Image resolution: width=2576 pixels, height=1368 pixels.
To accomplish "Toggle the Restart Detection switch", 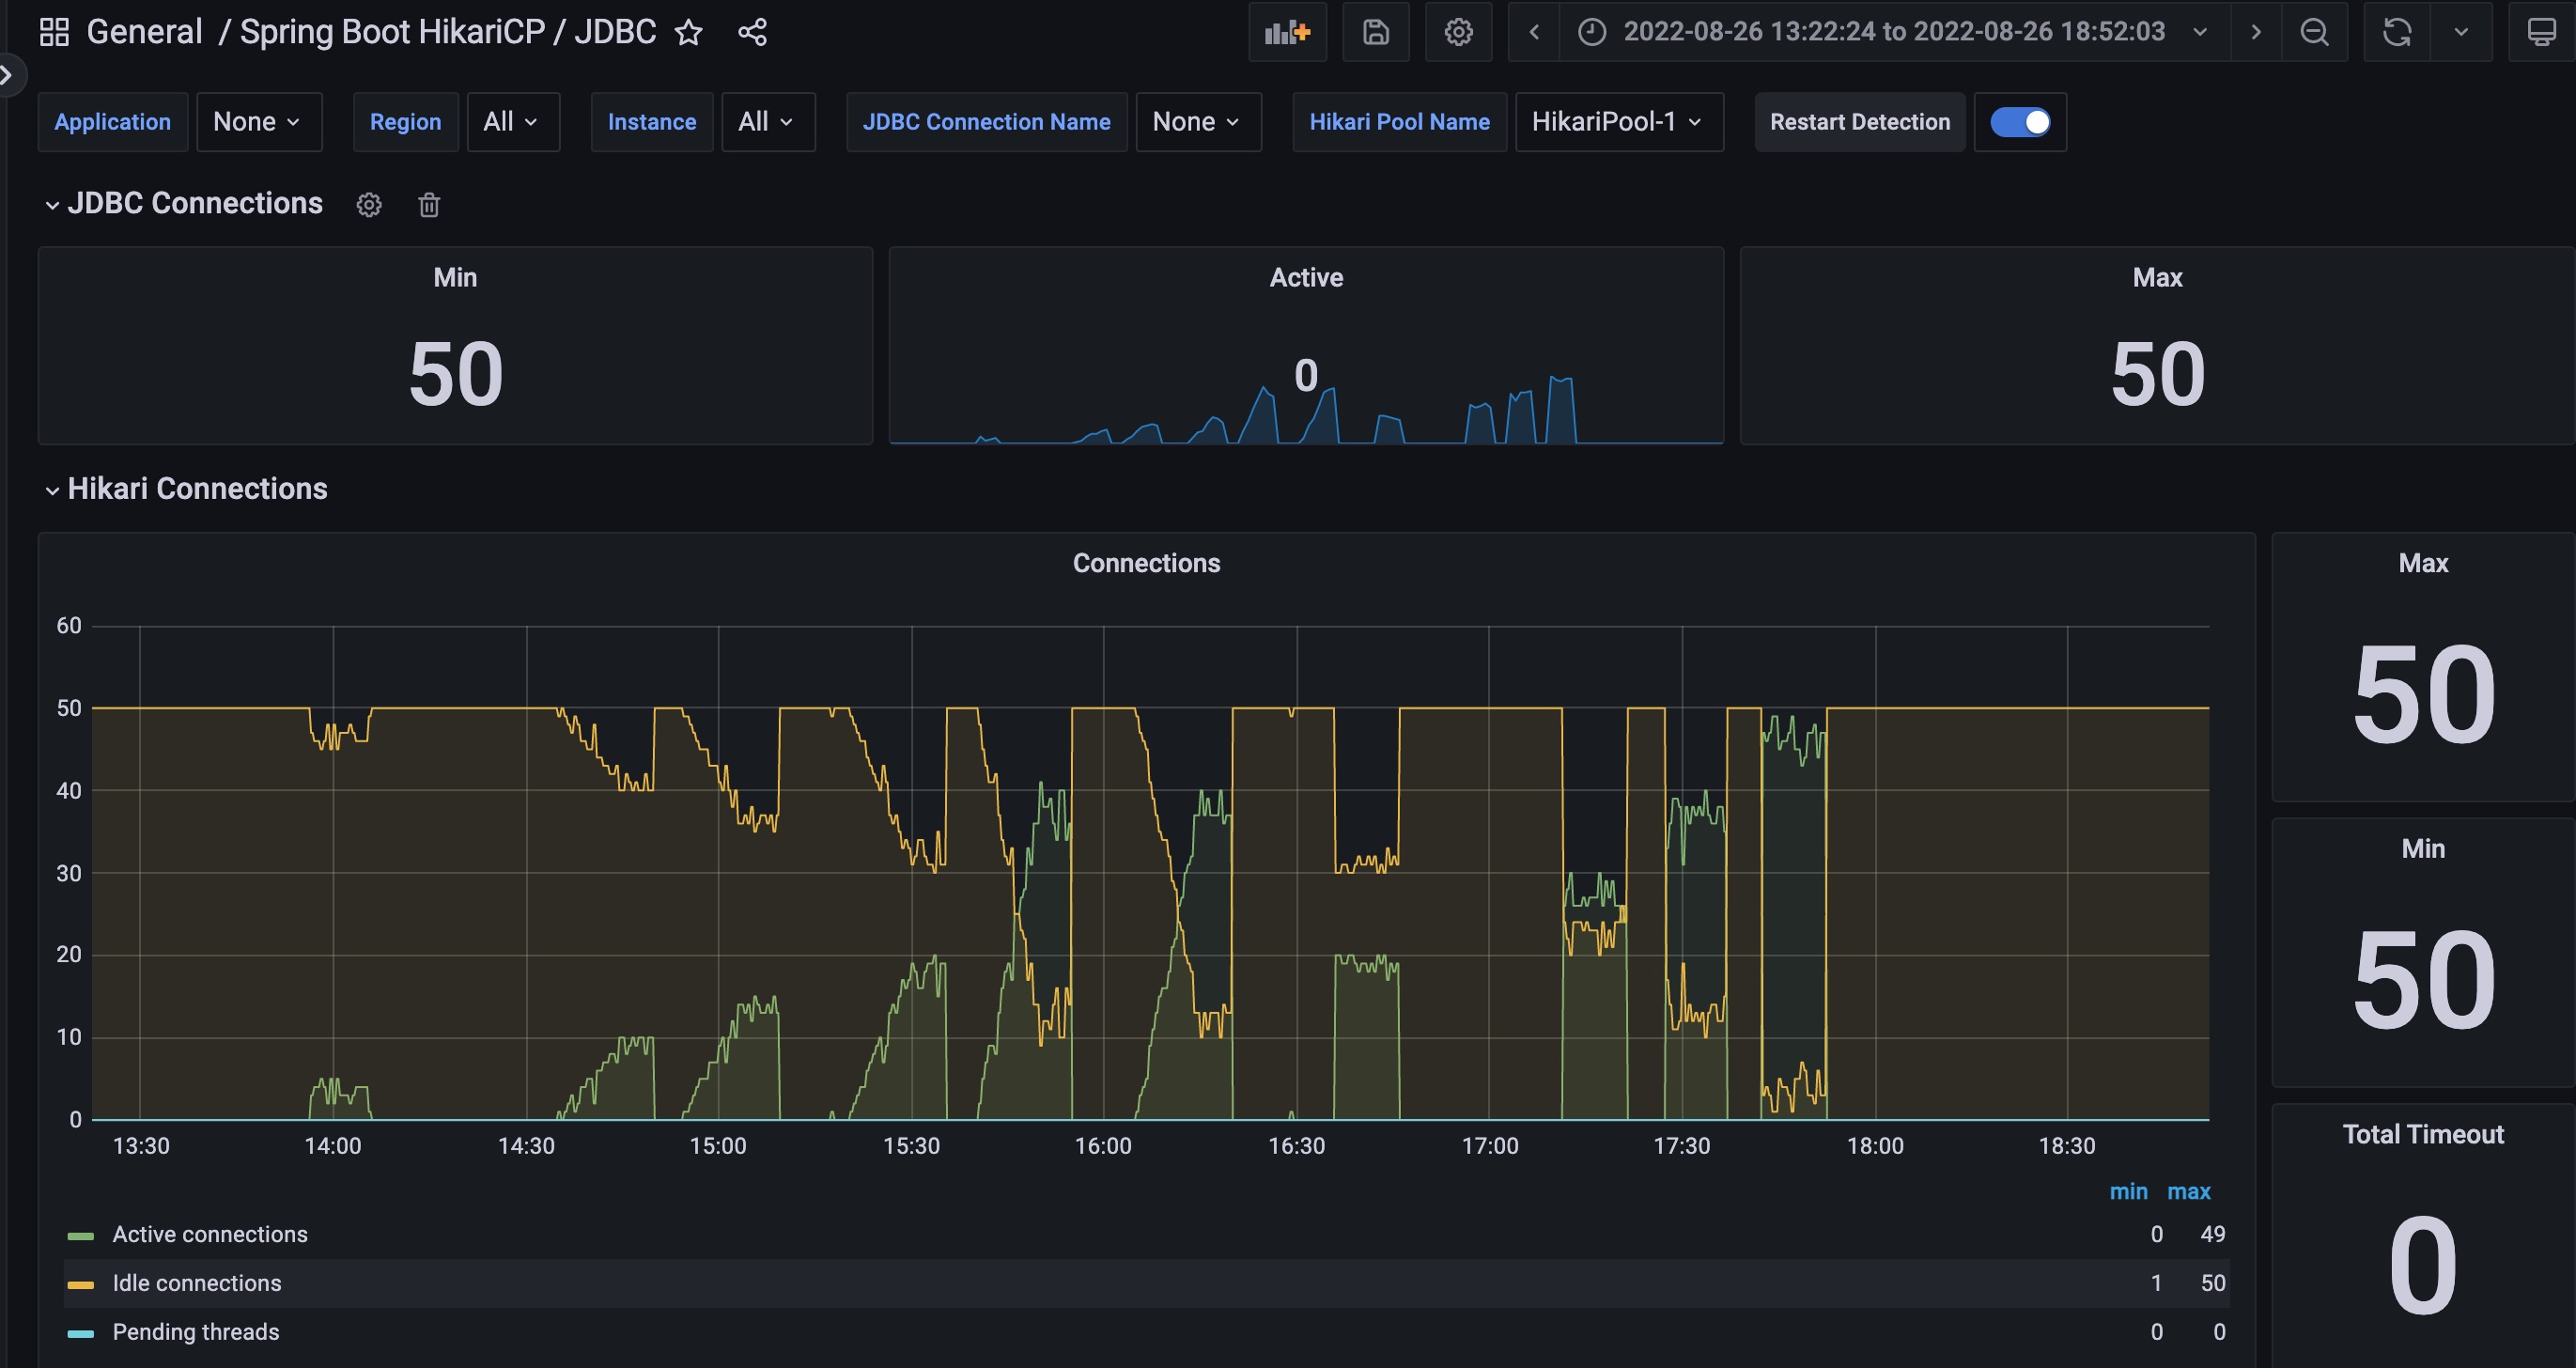I will 2019,122.
